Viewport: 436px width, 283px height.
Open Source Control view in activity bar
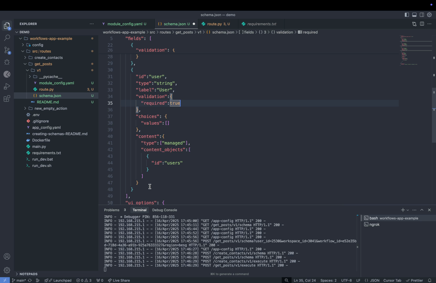(x=7, y=50)
